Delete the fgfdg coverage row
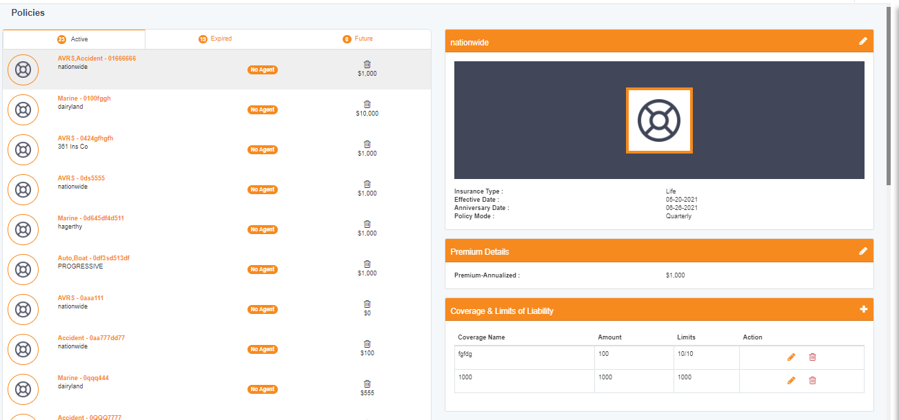 (x=812, y=357)
